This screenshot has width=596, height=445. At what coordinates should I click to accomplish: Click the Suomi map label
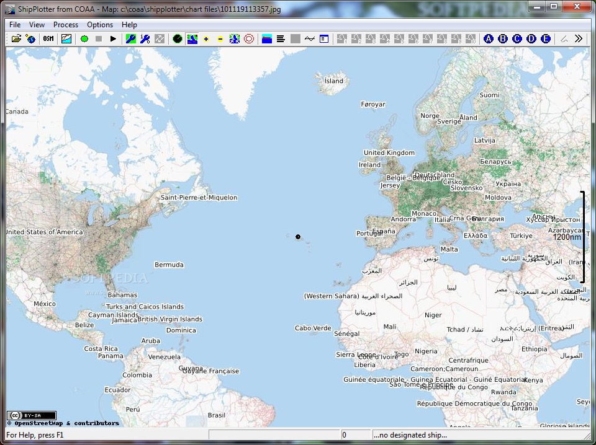pos(489,95)
